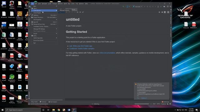
Task: Click the Settings wrench icon in File menu
Action: click(x=32, y=15)
